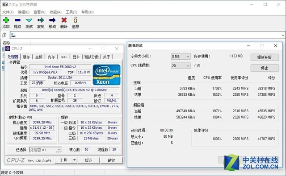Screen dimensions: 286x176
Task: Click the Intel Xeon E5 2680 v2 name field
Action: pos(60,67)
